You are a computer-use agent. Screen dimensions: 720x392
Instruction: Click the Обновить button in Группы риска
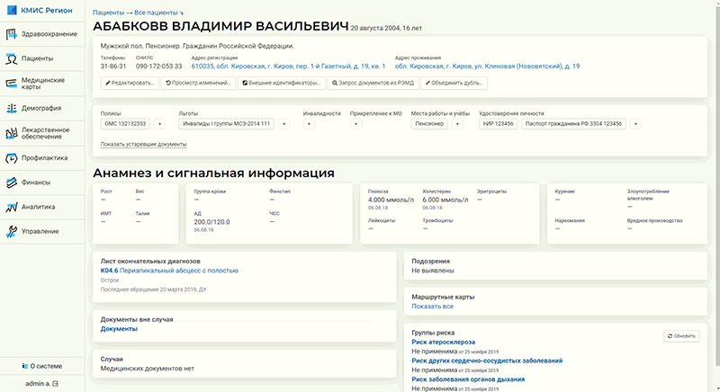pyautogui.click(x=681, y=336)
